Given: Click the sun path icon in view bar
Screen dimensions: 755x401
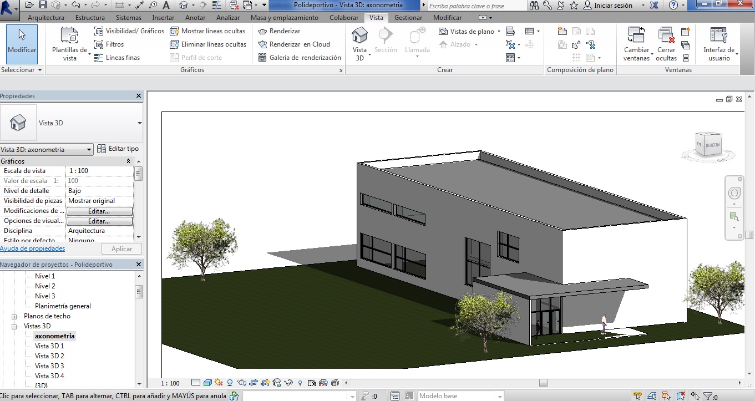Looking at the screenshot, I should pyautogui.click(x=218, y=383).
